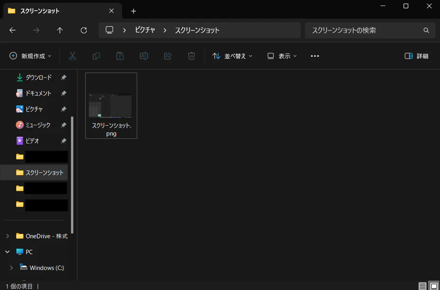Select the Copy icon
Viewport: 440px width, 290px height.
[96, 55]
